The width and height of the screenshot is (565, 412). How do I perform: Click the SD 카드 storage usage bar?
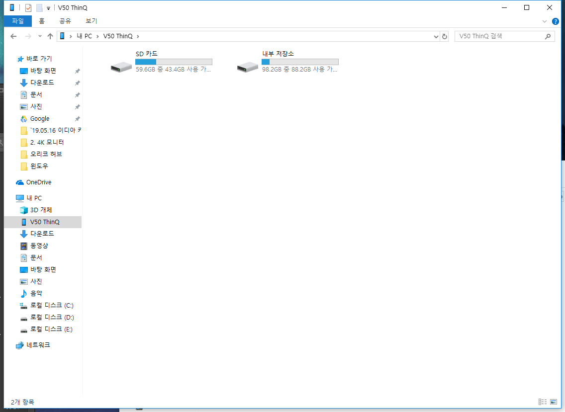174,62
